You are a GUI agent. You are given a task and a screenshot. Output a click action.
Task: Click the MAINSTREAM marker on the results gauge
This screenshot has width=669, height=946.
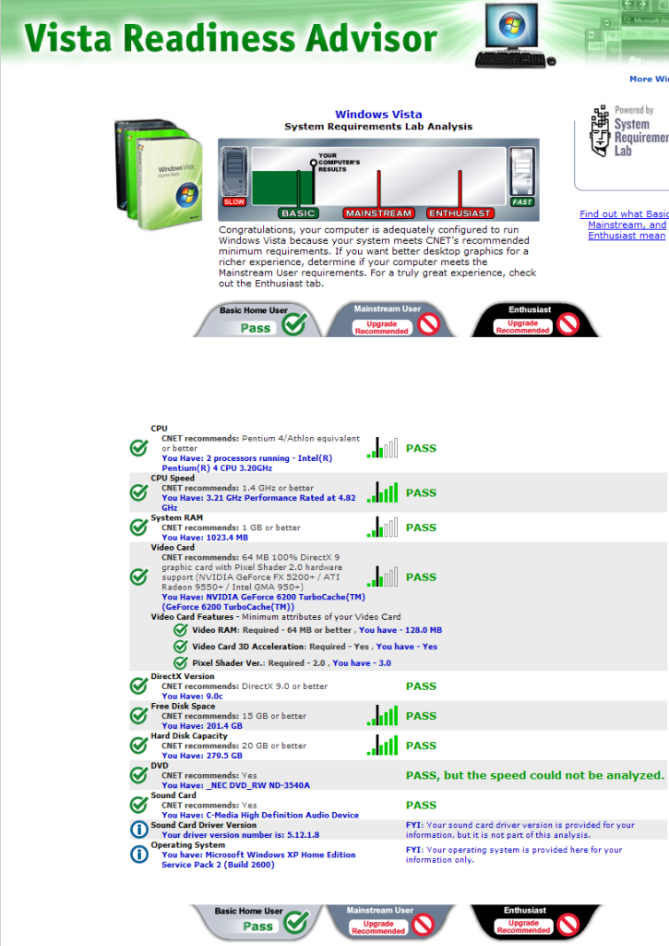(379, 213)
